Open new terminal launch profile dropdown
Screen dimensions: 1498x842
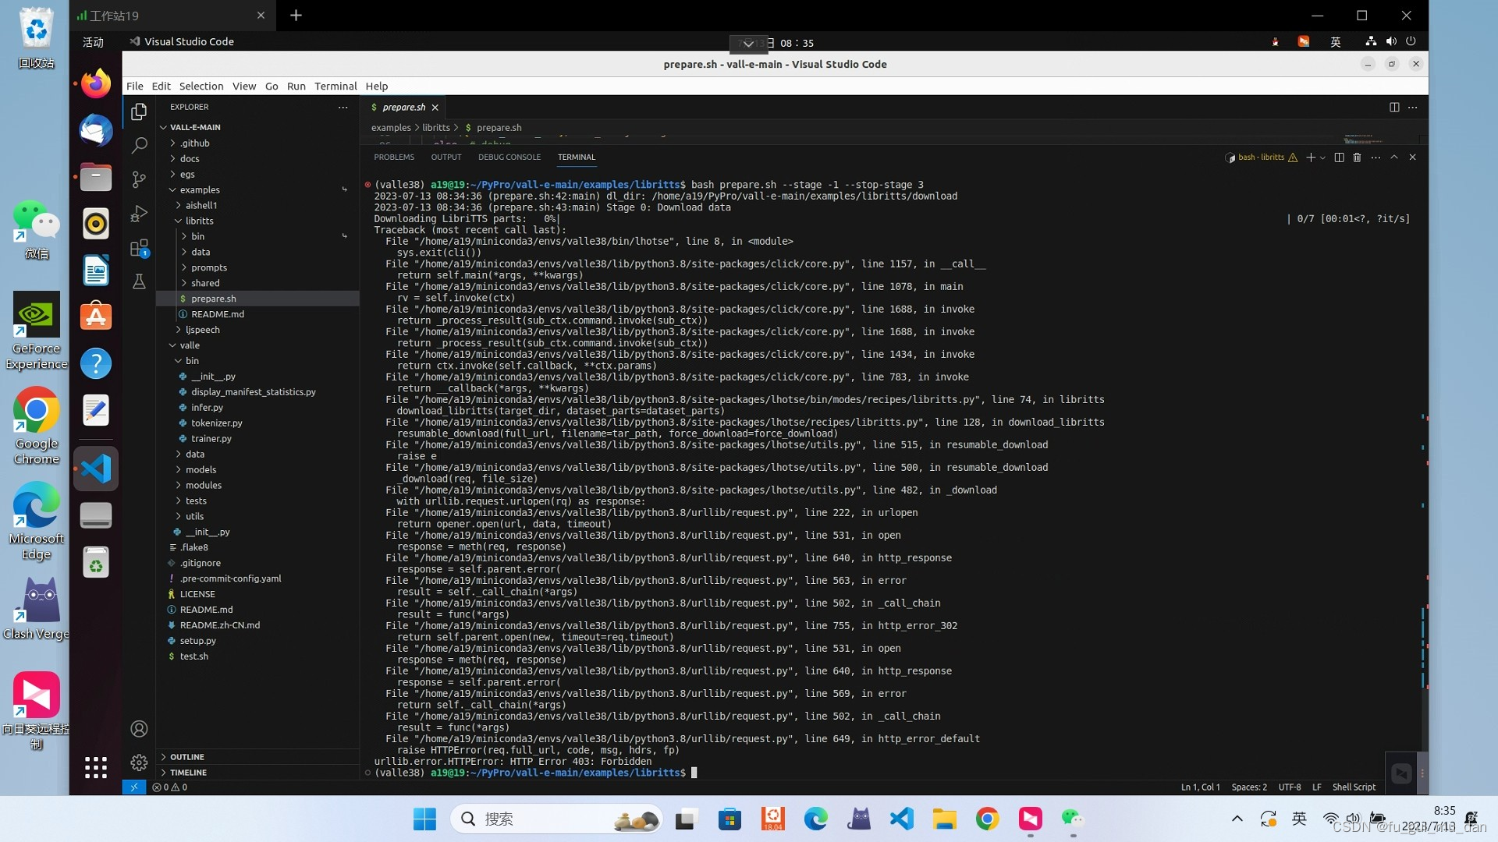click(1322, 157)
